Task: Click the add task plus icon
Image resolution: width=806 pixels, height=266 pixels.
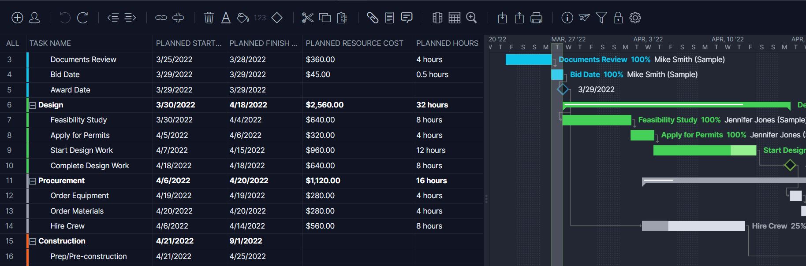Action: coord(17,18)
